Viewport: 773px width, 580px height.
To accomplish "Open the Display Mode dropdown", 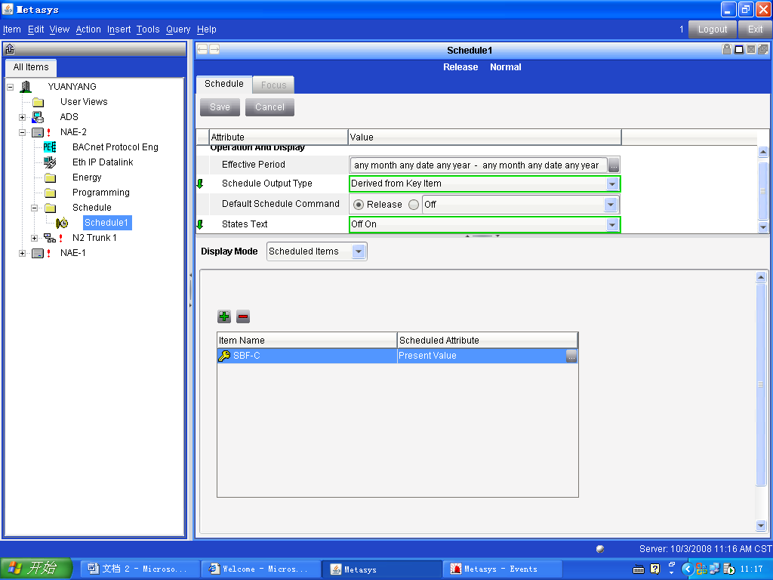I will click(x=359, y=251).
